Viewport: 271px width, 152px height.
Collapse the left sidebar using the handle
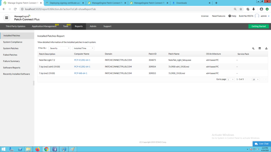34,83
